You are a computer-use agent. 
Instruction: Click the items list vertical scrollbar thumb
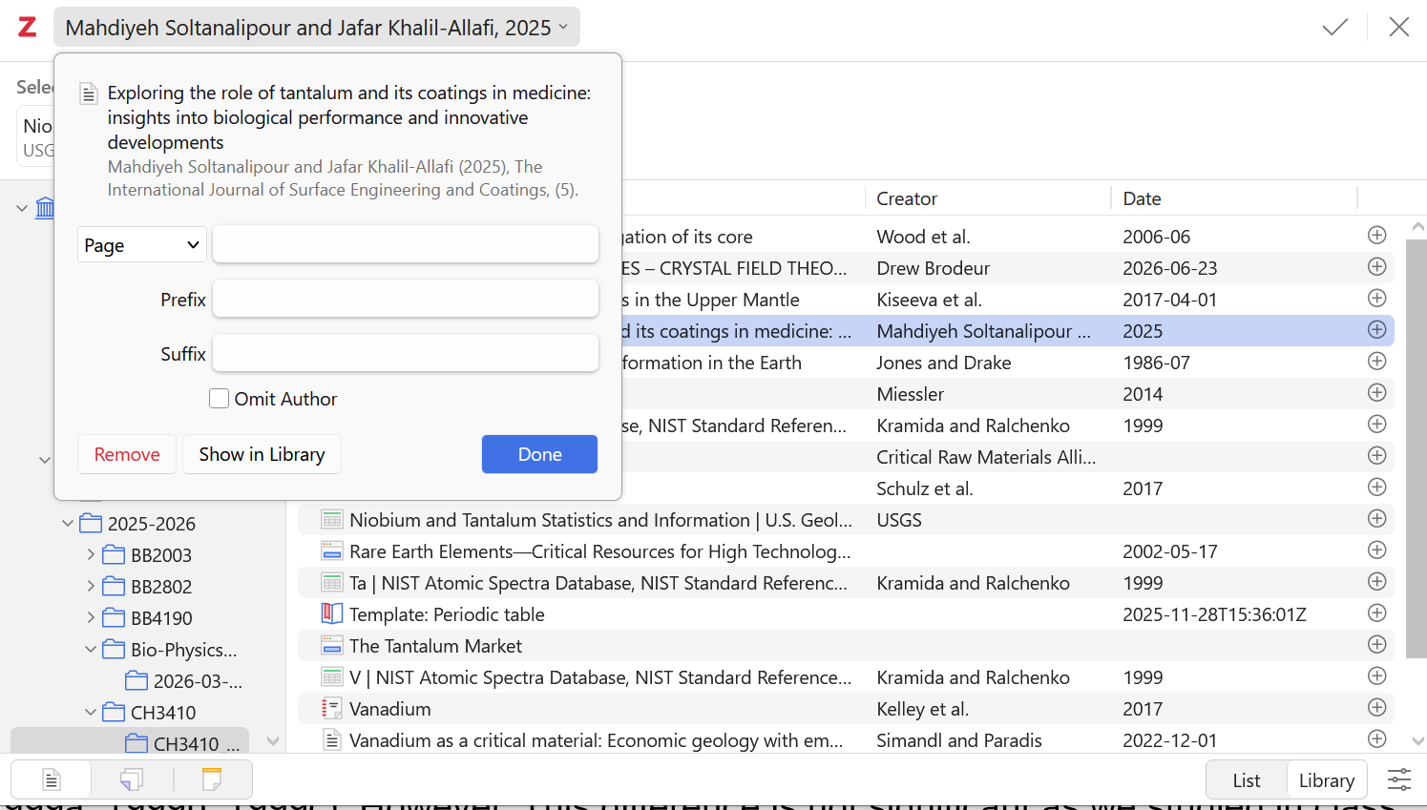[1417, 448]
